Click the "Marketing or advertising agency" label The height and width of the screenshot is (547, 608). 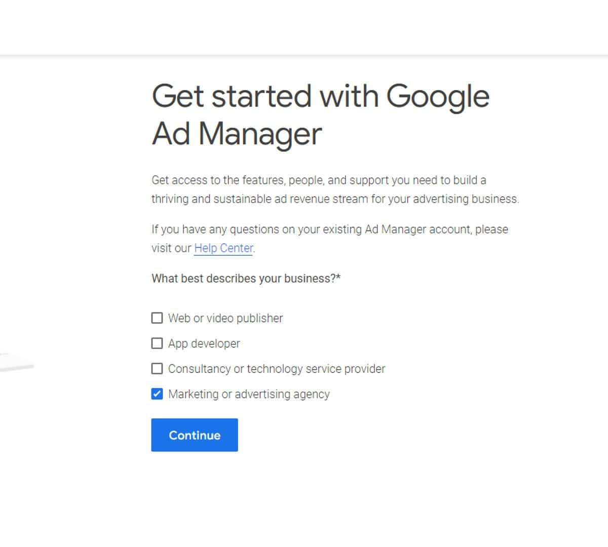(249, 394)
